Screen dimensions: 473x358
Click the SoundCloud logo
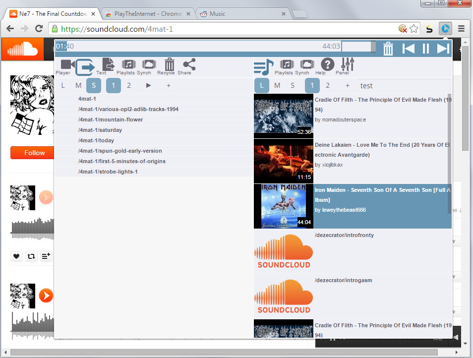(23, 49)
